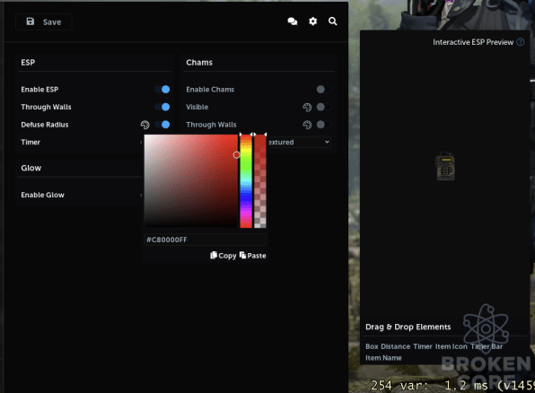
Task: Toggle the Enable Chams switch
Action: (x=323, y=90)
